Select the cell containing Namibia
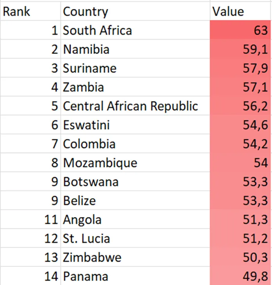The width and height of the screenshot is (272, 285). tap(135, 49)
